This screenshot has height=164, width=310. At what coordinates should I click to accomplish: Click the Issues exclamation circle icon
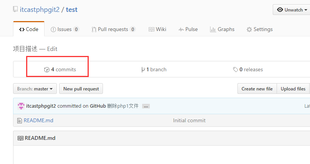(x=53, y=30)
